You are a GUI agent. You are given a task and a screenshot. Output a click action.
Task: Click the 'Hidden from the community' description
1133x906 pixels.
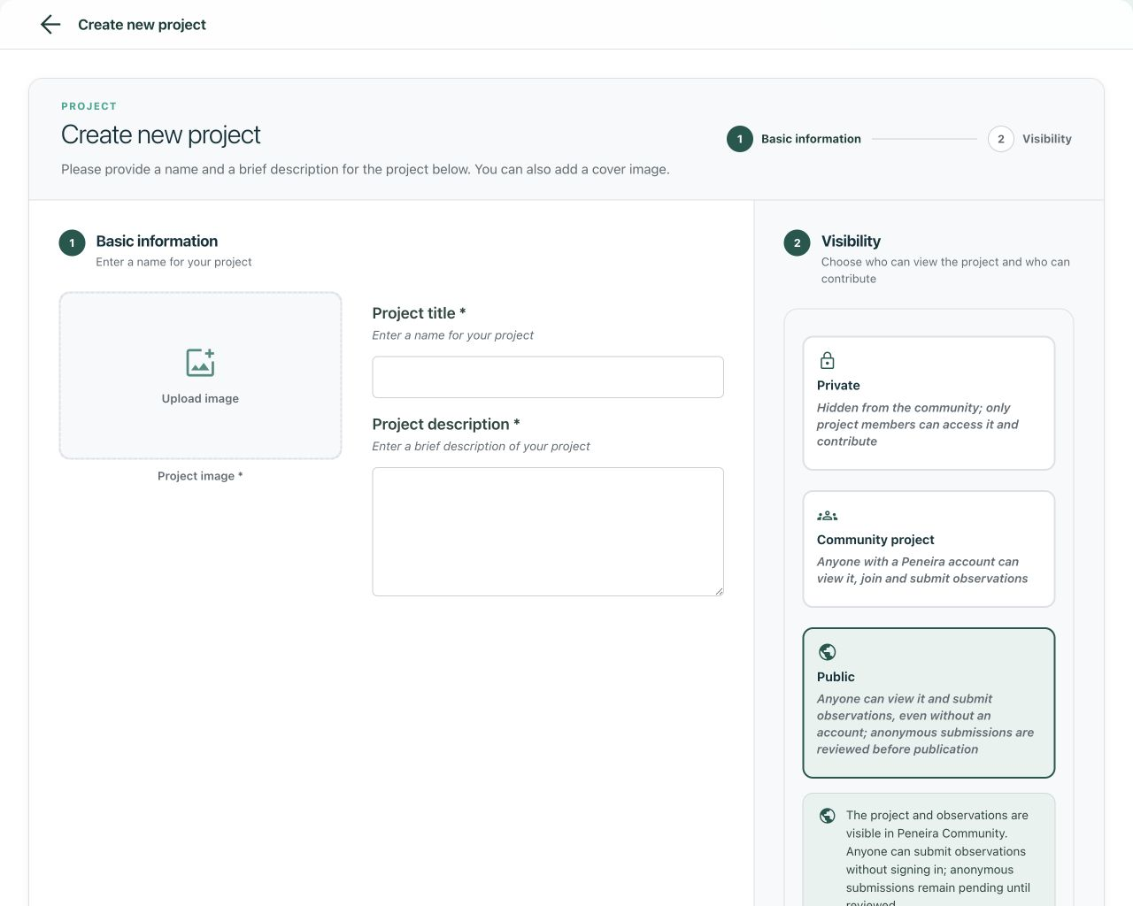coord(918,425)
